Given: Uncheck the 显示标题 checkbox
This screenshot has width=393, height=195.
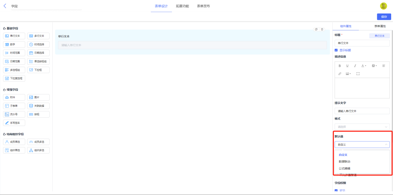Looking at the screenshot, I should (x=336, y=50).
